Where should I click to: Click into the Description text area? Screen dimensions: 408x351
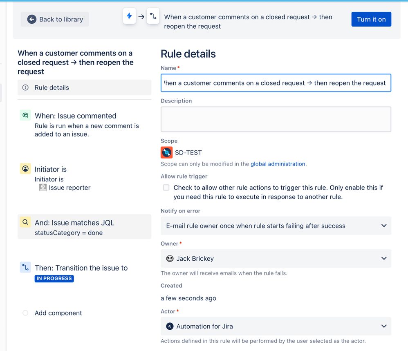coord(276,119)
